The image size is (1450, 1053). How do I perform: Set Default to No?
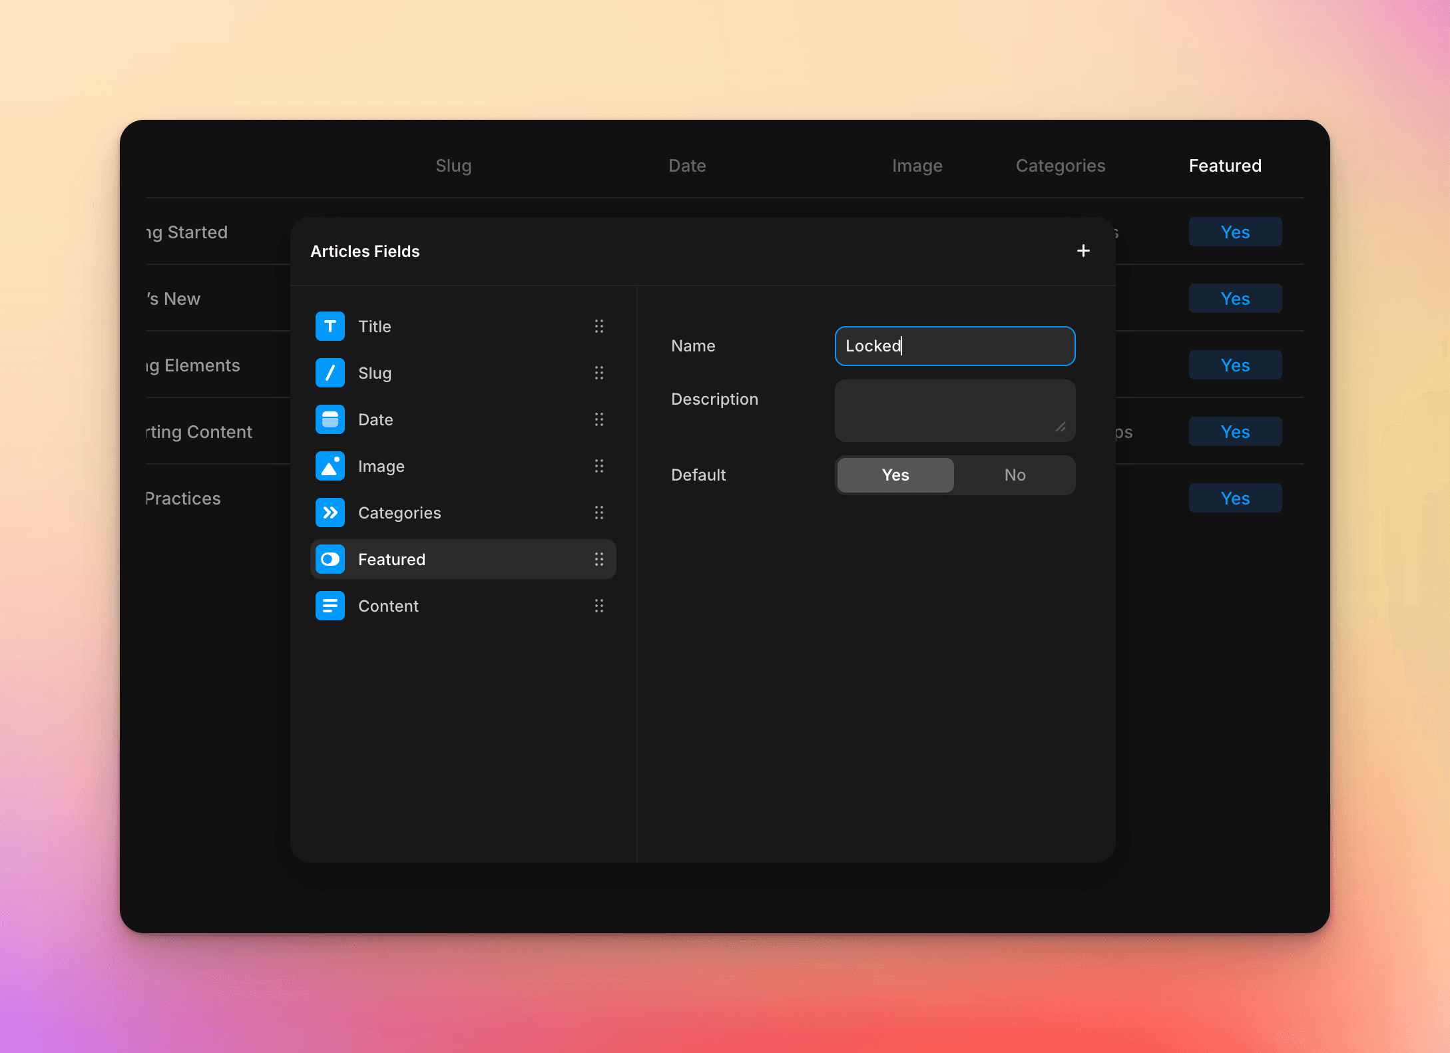(1015, 475)
